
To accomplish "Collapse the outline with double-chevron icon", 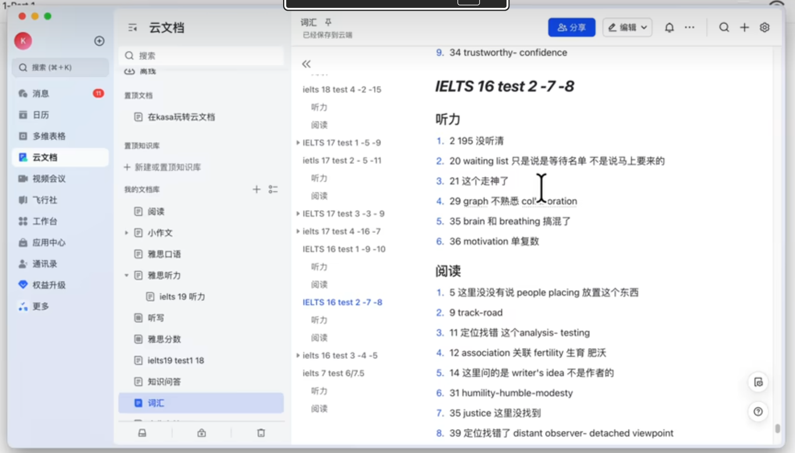I will pos(306,64).
